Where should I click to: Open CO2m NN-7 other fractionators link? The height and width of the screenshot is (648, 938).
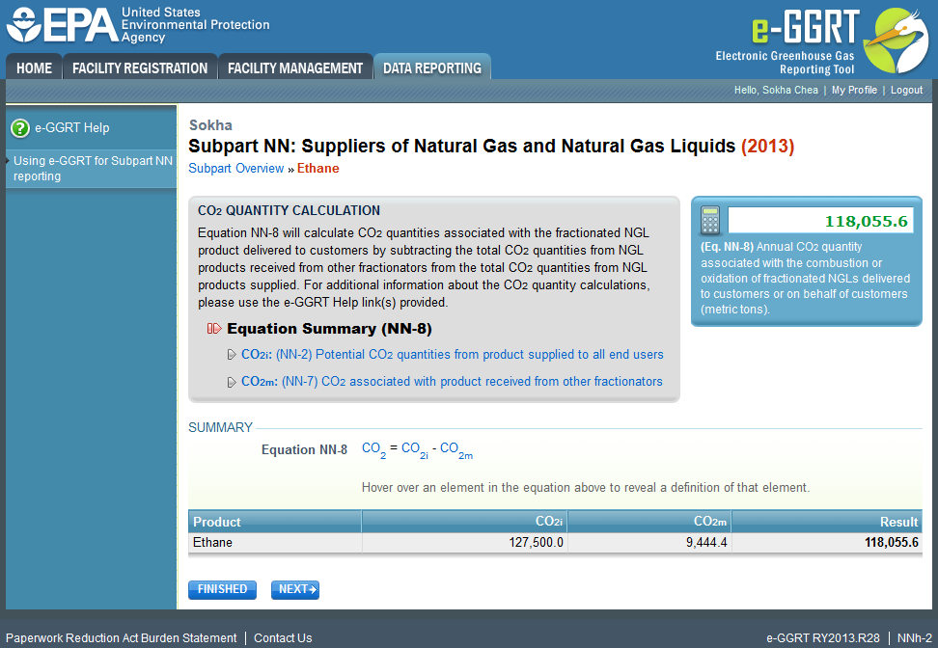452,382
